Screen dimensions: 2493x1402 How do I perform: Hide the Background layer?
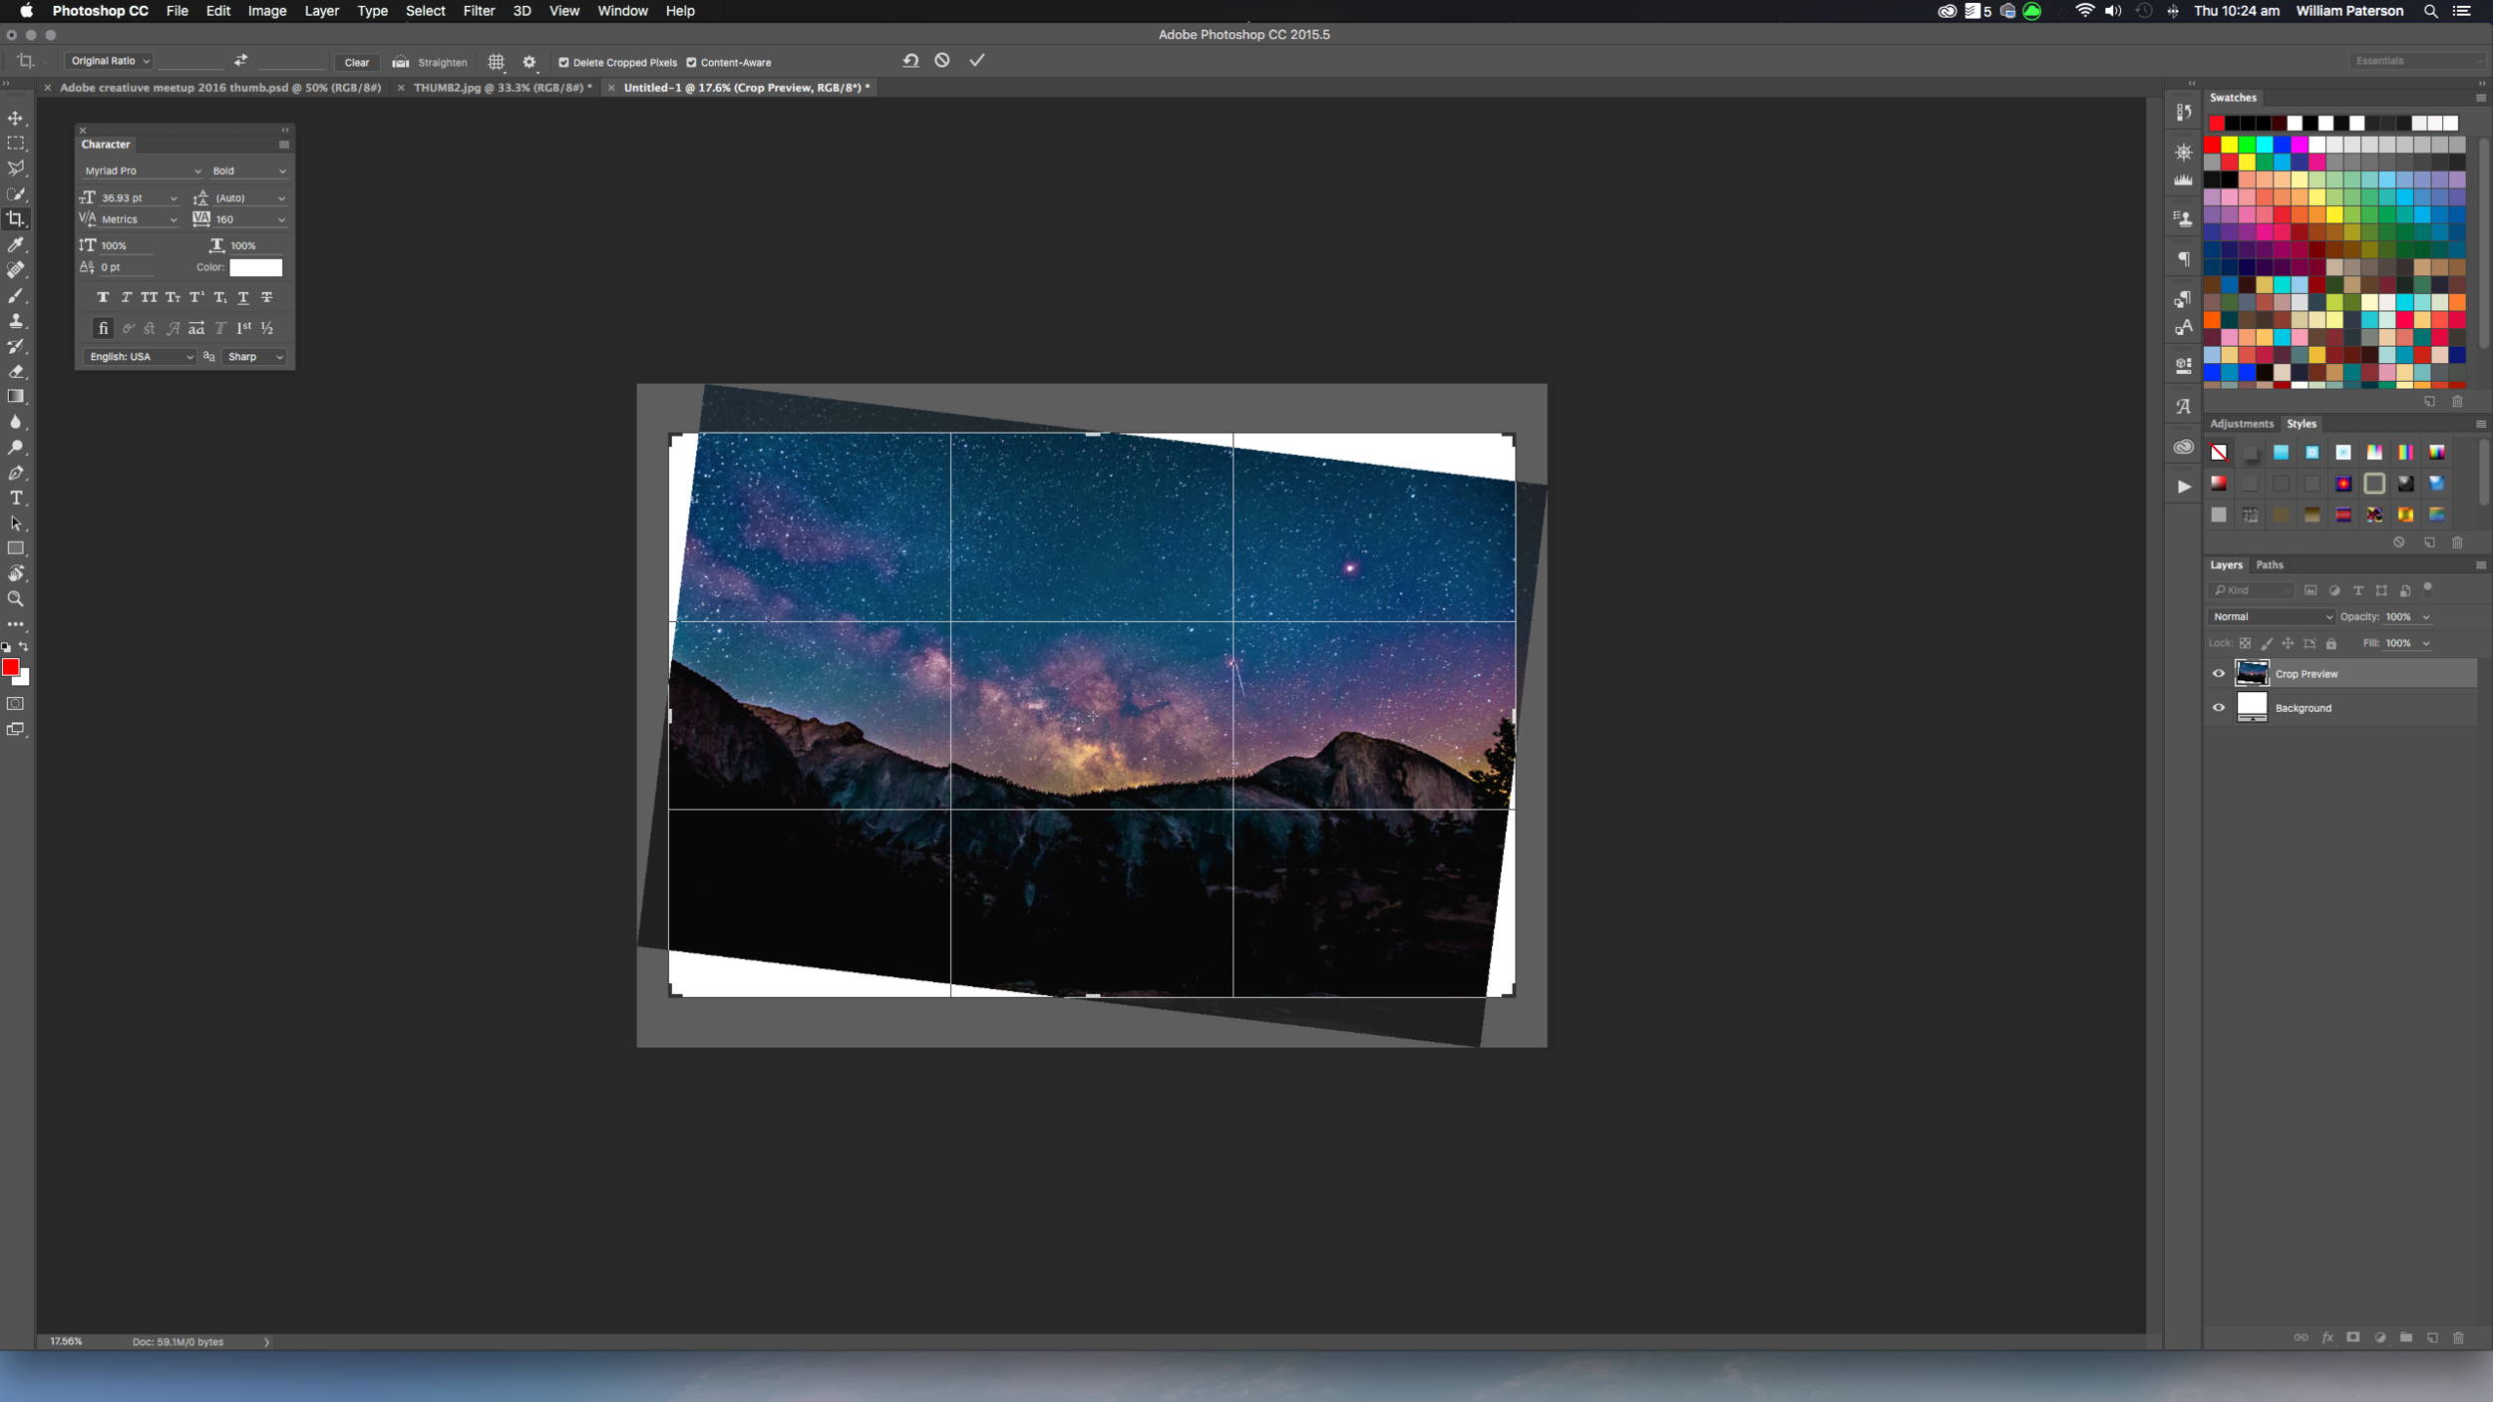pyautogui.click(x=2219, y=708)
